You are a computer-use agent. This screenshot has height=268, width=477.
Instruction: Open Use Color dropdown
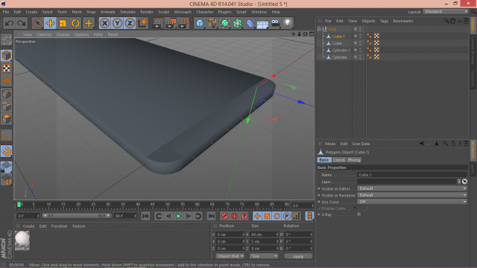[412, 202]
